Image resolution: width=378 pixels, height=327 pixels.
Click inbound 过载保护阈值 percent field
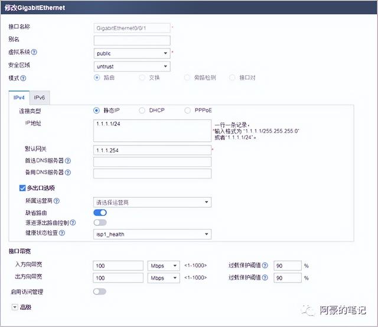click(288, 266)
